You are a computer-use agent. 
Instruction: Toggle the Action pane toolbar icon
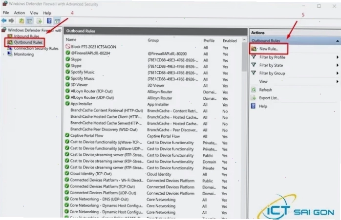[x=57, y=21]
